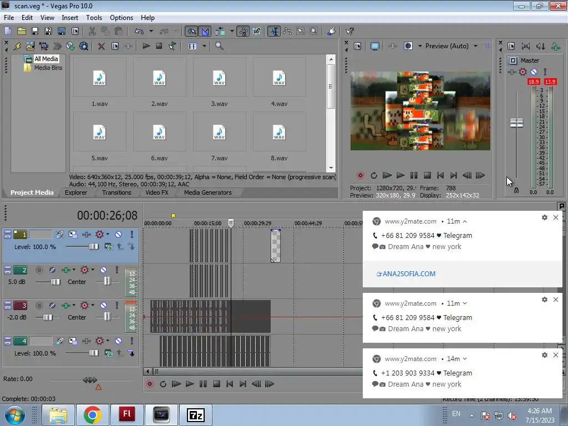
Task: Pause playback in the video preview
Action: coord(414,175)
